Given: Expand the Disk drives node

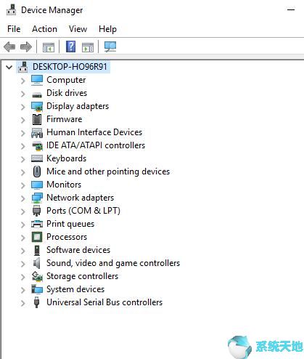Looking at the screenshot, I should pos(23,94).
